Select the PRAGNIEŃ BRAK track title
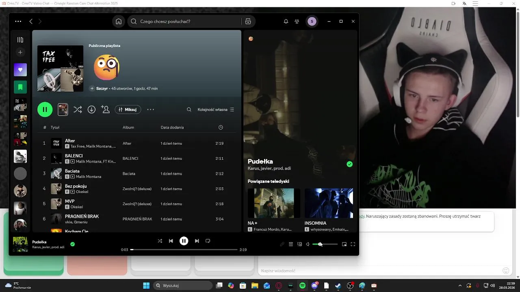This screenshot has width=520, height=292. 82,216
